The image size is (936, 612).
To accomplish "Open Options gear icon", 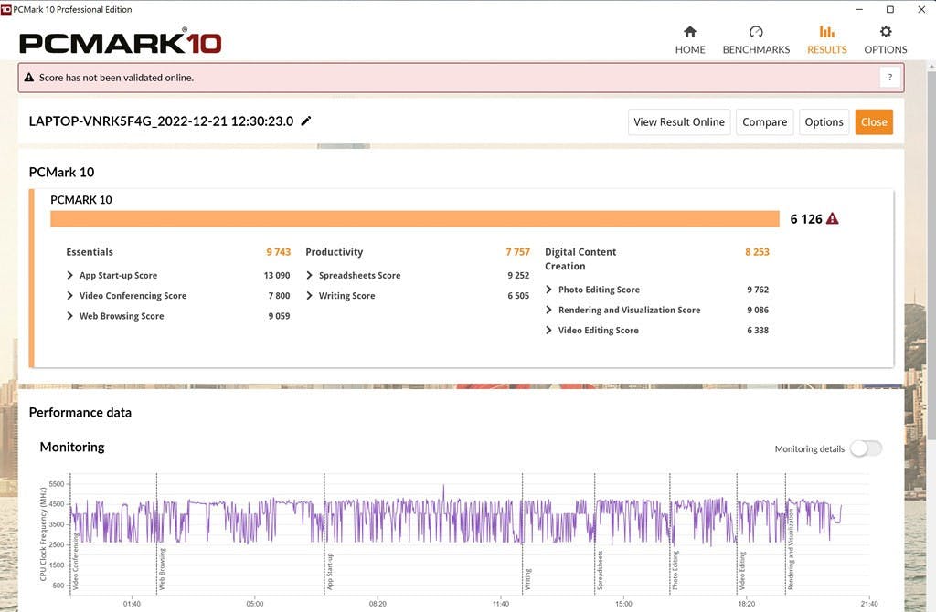I will pyautogui.click(x=885, y=32).
